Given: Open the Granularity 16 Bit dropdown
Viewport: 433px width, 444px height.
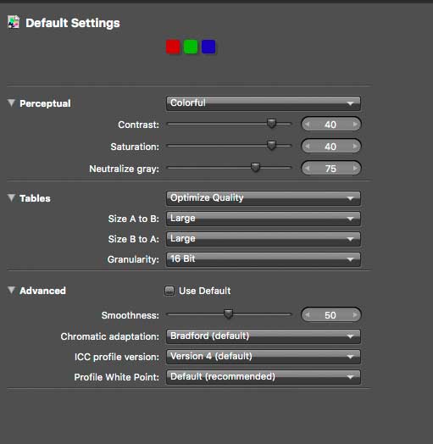Looking at the screenshot, I should pyautogui.click(x=264, y=259).
